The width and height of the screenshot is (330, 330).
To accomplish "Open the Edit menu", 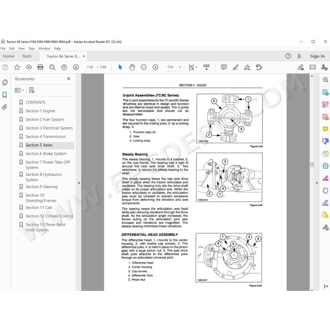I will coord(12,49).
